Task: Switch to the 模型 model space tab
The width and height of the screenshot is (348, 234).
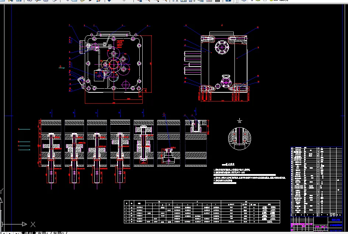Action: click(29, 233)
